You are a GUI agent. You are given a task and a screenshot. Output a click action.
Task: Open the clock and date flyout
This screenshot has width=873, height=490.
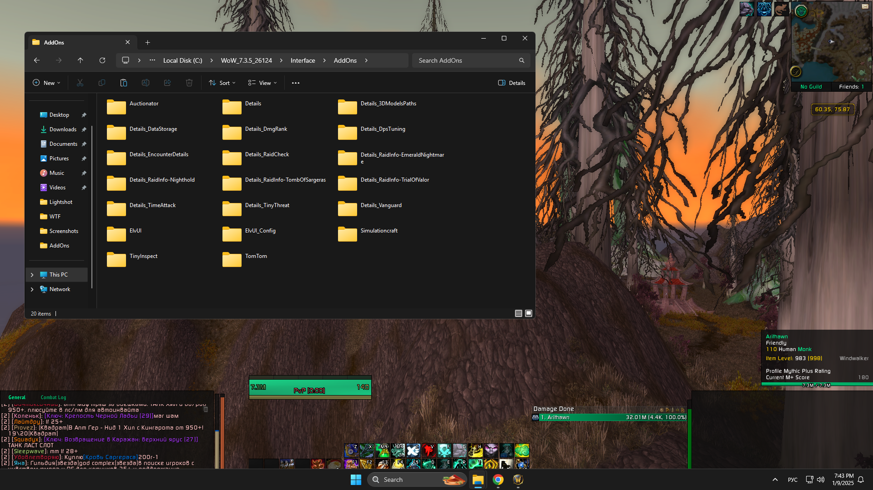click(x=843, y=480)
